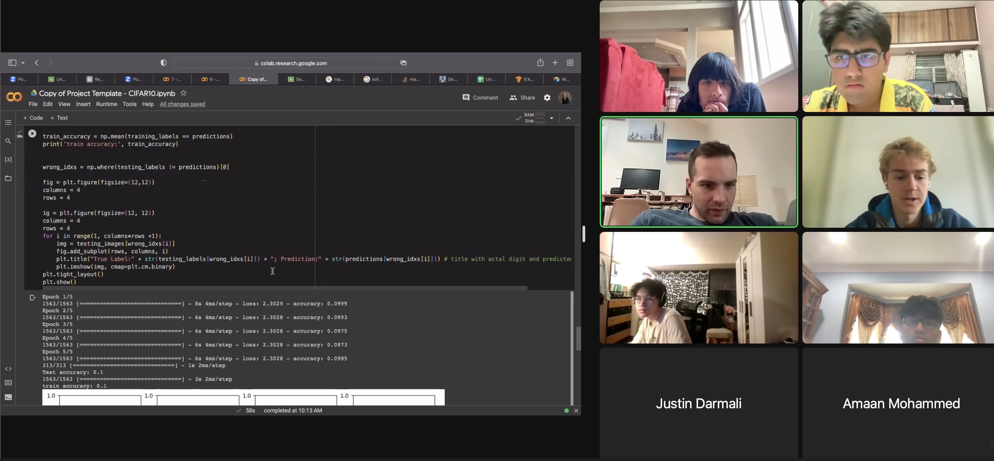Open the find and replace search icon
This screenshot has height=461, width=994.
[x=8, y=141]
